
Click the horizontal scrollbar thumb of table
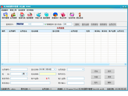pyautogui.click(x=56, y=64)
